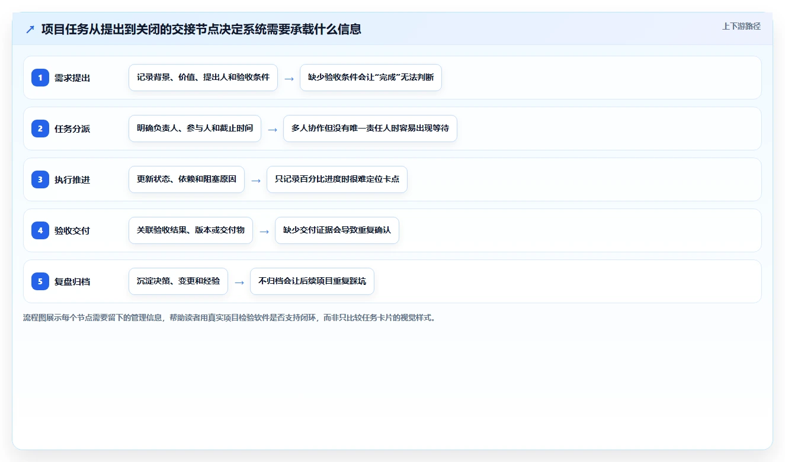Image resolution: width=785 pixels, height=462 pixels.
Task: Click the arrow in the 任务分派 row
Action: tap(273, 129)
